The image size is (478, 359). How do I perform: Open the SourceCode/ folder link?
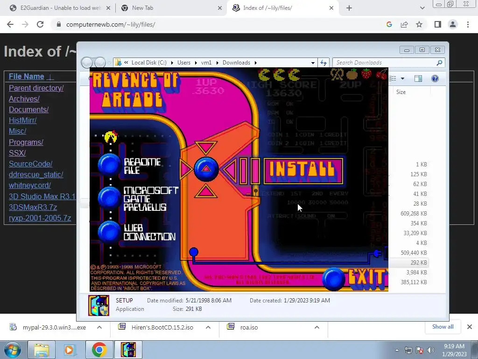click(x=30, y=164)
